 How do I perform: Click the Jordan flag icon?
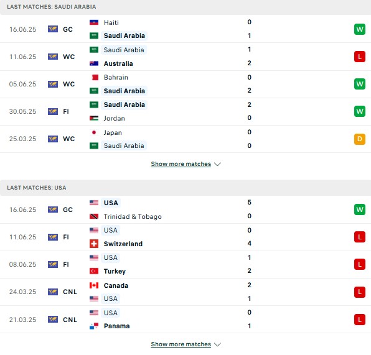click(x=94, y=118)
